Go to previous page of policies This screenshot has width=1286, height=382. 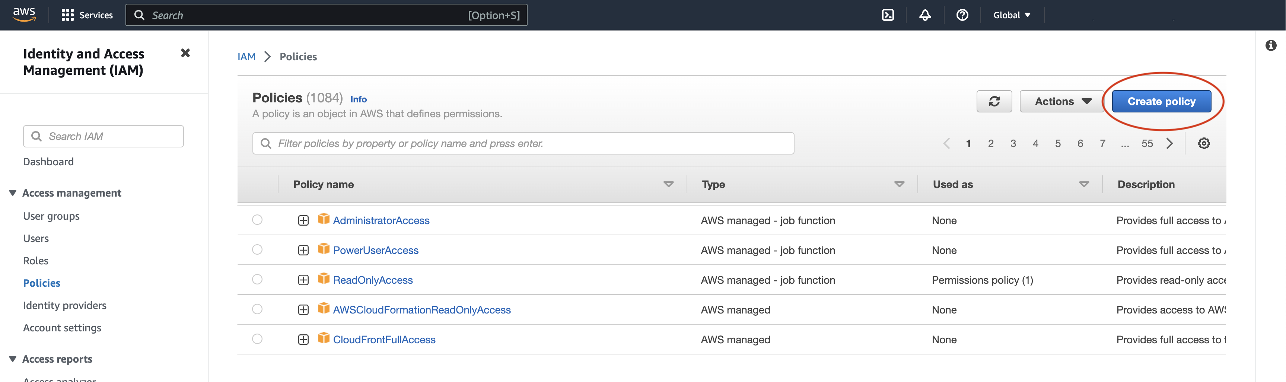point(946,143)
